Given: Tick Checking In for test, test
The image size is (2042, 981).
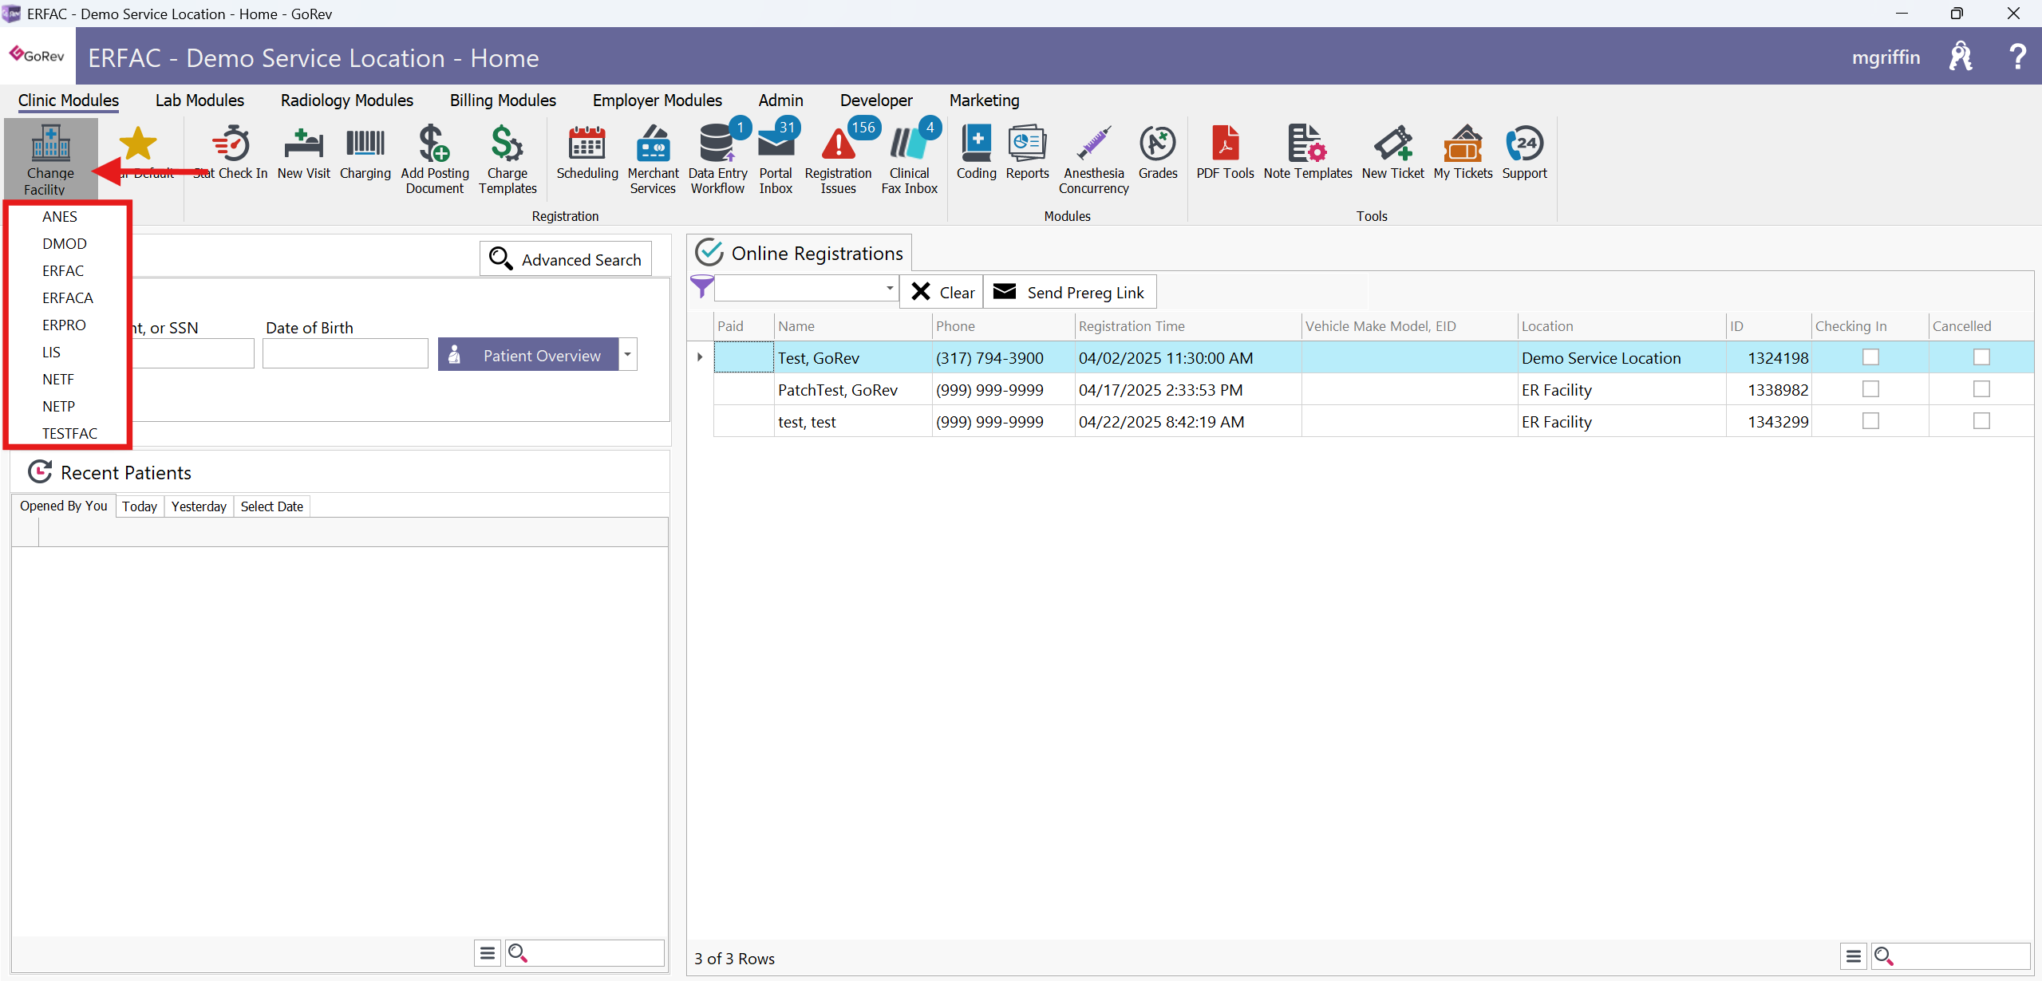Looking at the screenshot, I should (1870, 421).
